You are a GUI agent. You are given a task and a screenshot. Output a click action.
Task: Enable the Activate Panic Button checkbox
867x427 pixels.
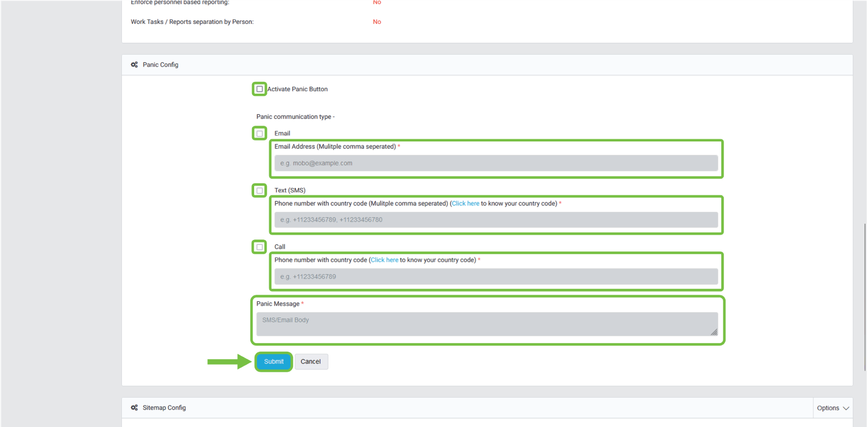[x=260, y=89]
